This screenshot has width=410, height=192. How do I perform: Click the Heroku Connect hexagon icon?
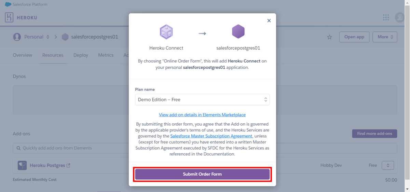[166, 32]
